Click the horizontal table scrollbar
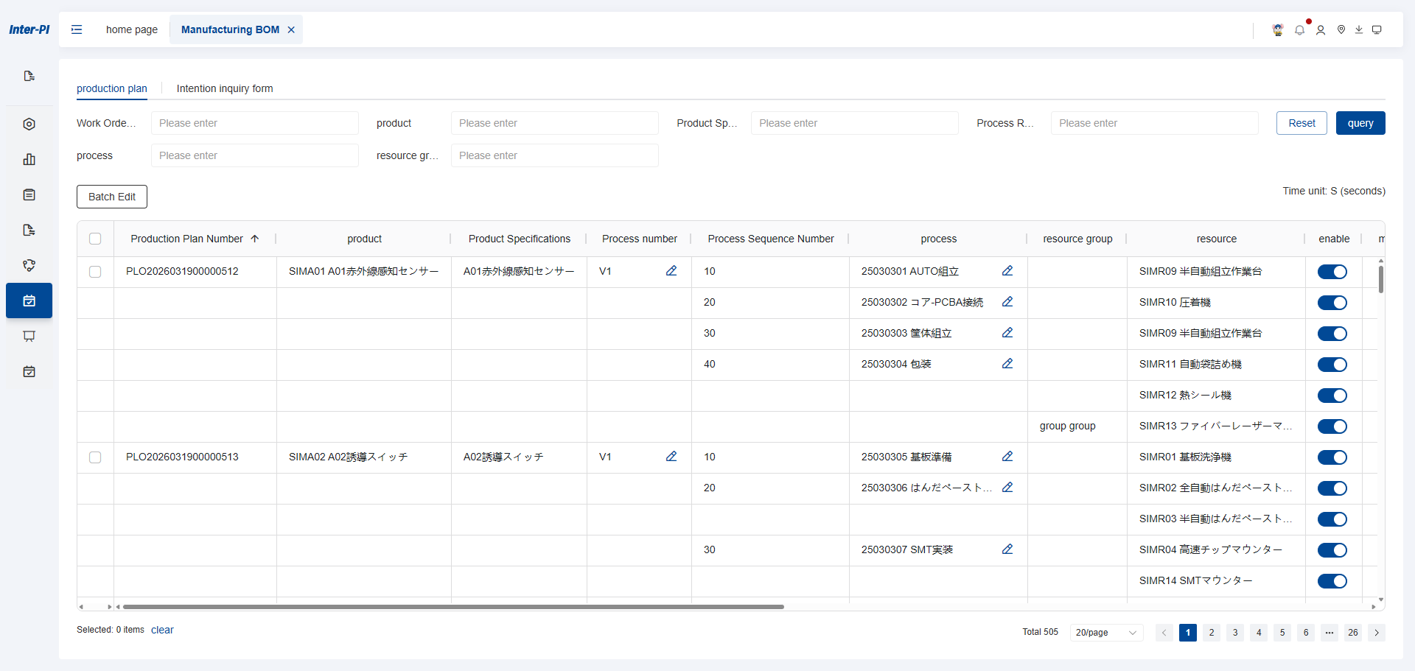The width and height of the screenshot is (1415, 671). point(453,607)
